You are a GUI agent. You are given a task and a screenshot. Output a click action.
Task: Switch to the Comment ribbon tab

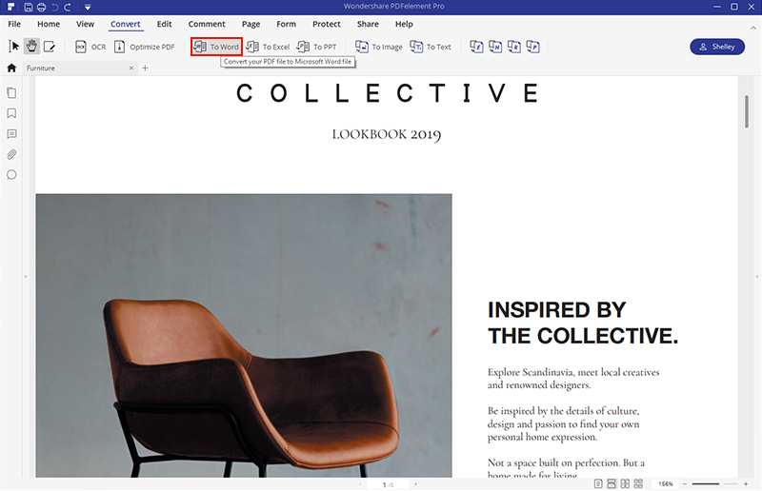(207, 24)
